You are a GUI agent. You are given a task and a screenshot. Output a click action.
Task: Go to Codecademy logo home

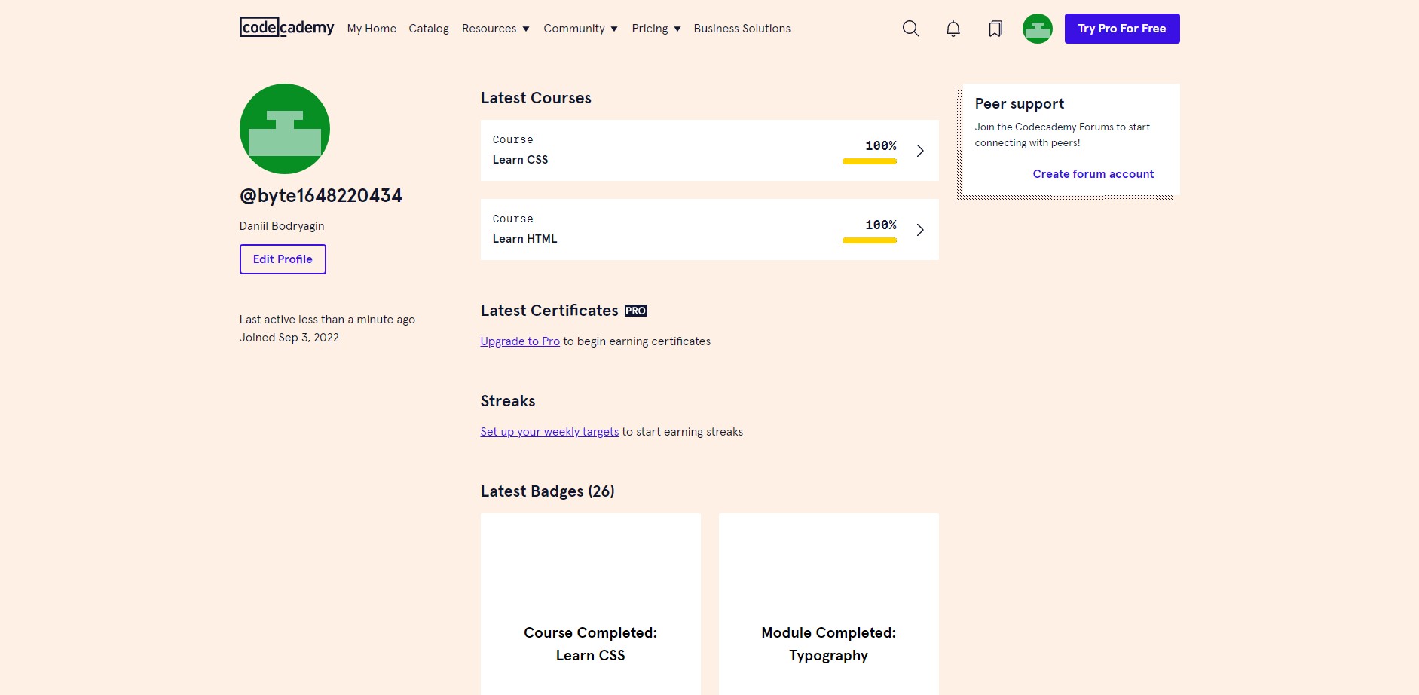(x=286, y=27)
